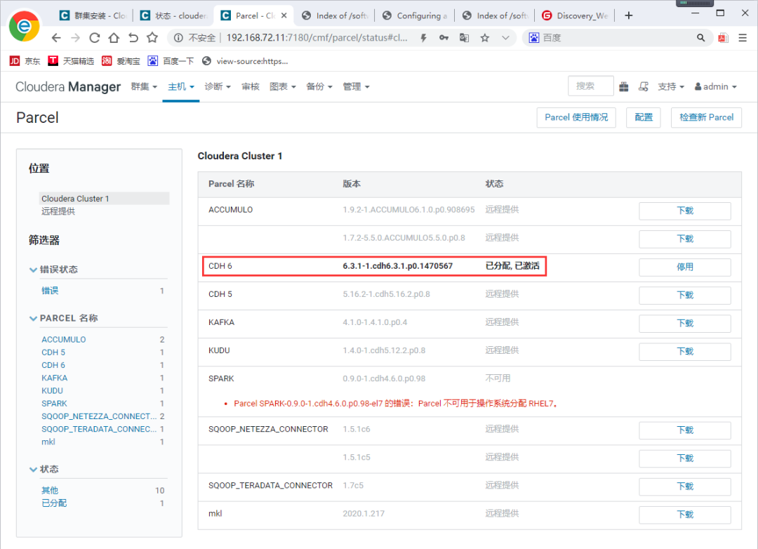
Task: Click the Cloudera Manager logo text
Action: (68, 86)
